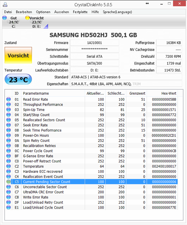Click the Eingeschaltet value 1739 mal
Viewport: 187px width, 225px height.
click(169, 63)
